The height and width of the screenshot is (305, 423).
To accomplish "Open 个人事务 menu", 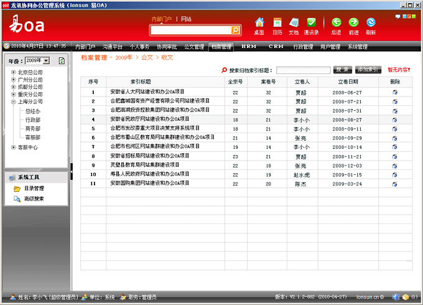I will 139,47.
